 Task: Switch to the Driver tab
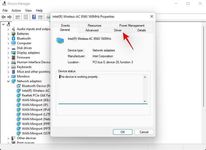click(x=118, y=30)
